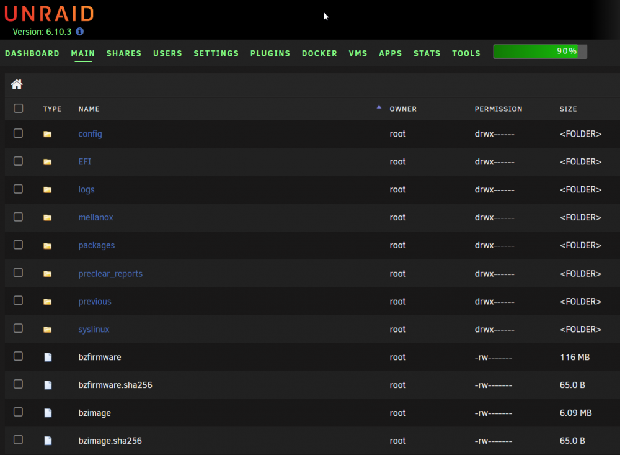The image size is (620, 455).
Task: Select the bzfirmware file checkbox
Action: (x=18, y=356)
